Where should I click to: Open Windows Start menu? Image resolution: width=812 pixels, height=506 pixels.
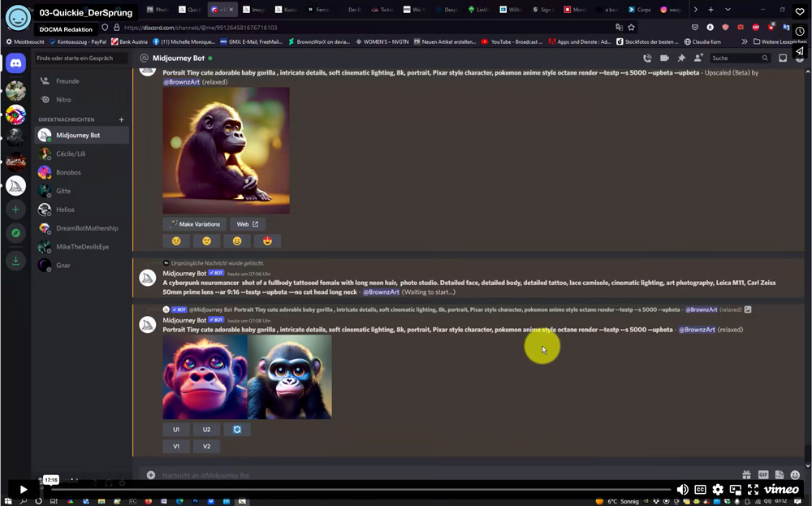tap(7, 501)
